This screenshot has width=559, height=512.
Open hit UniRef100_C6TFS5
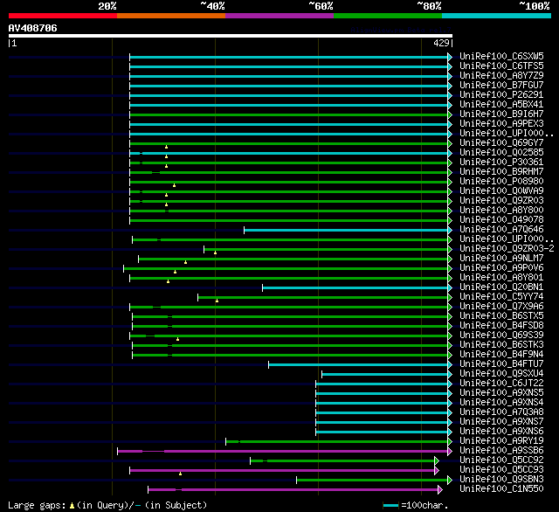click(x=501, y=66)
